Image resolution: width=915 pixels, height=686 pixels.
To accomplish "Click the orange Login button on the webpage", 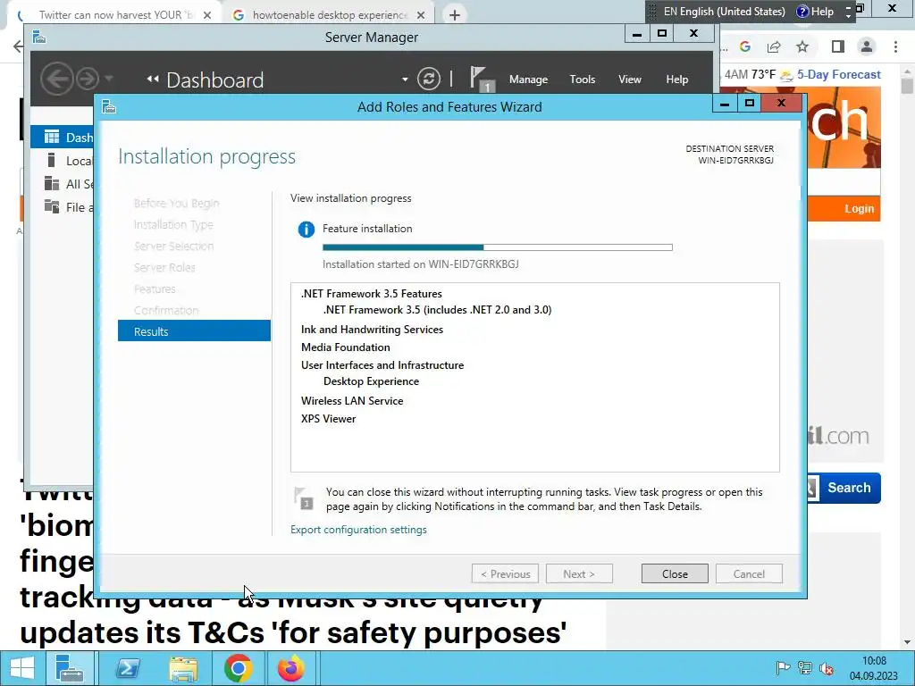I will click(859, 209).
